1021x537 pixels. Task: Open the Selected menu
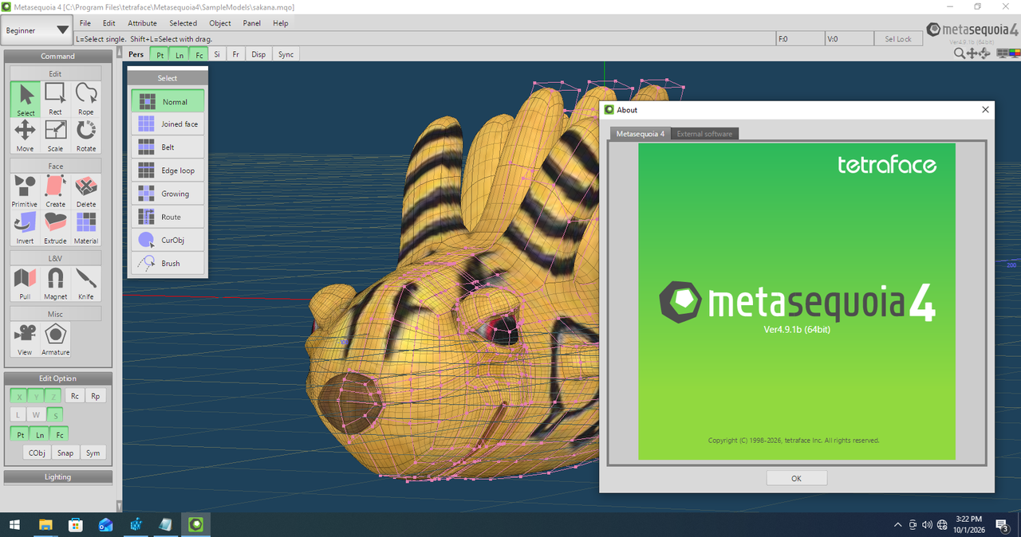tap(183, 23)
